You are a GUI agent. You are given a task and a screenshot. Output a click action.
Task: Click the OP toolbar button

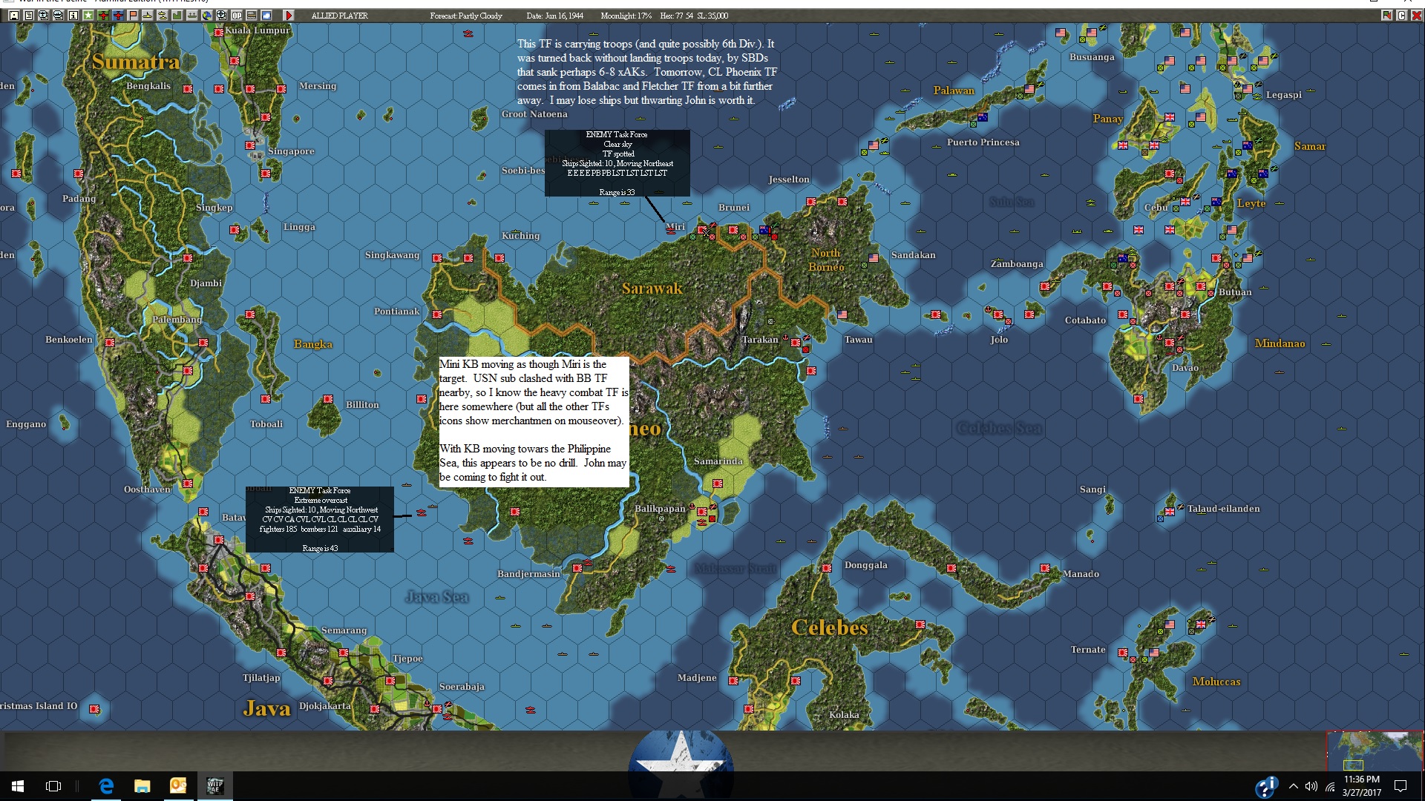pos(237,15)
